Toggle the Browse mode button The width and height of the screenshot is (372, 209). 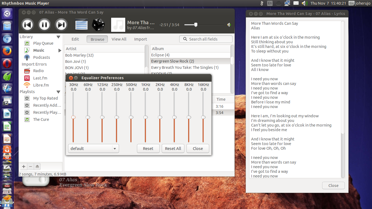(97, 39)
